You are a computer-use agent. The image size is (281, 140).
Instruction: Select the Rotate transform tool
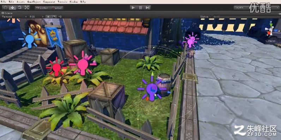19,7
